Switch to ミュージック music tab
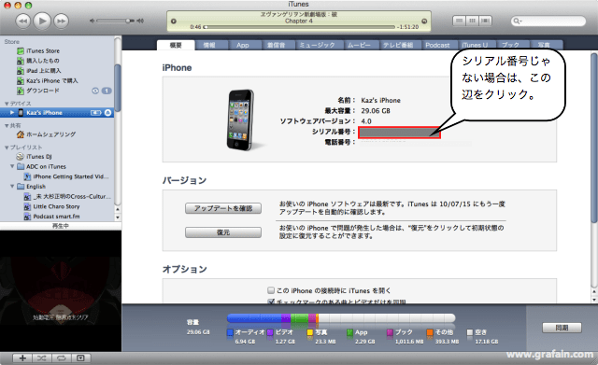598x365 pixels. (318, 45)
